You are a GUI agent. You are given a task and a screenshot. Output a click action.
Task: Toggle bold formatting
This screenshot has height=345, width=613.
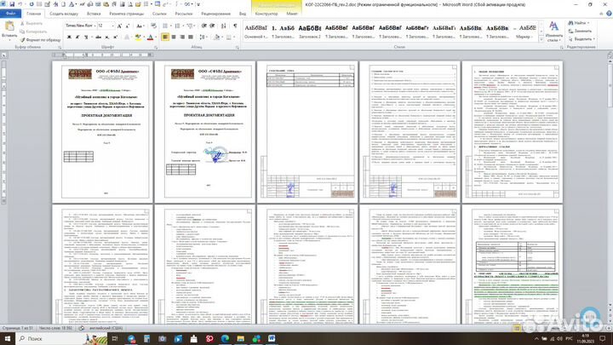(x=69, y=37)
